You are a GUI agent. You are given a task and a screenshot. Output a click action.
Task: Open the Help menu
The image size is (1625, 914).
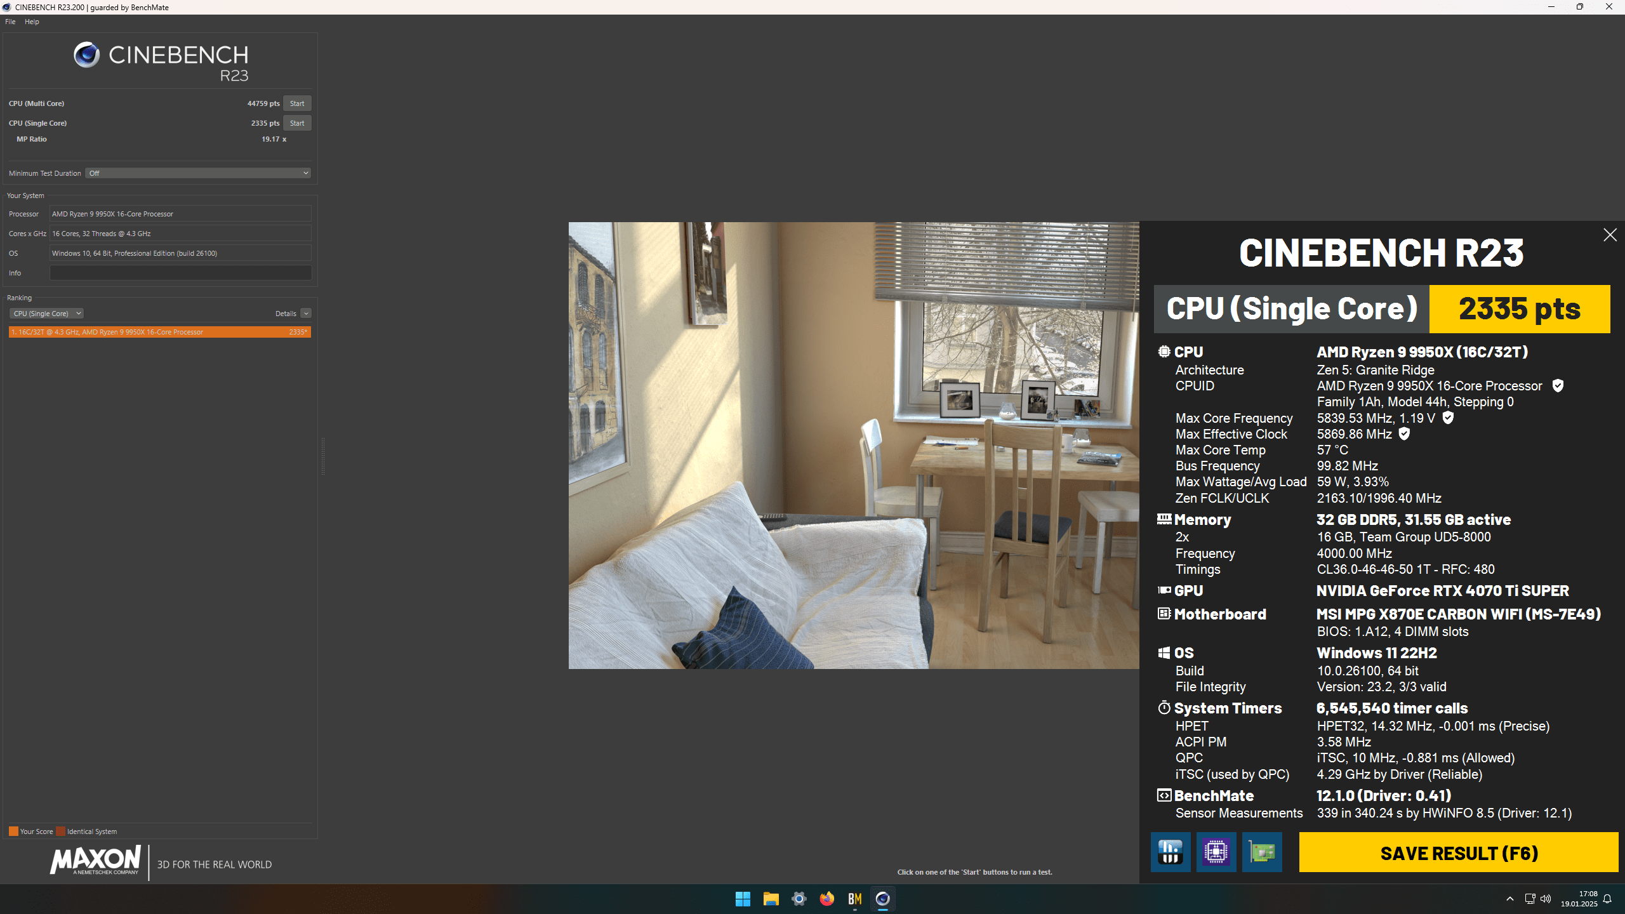32,22
